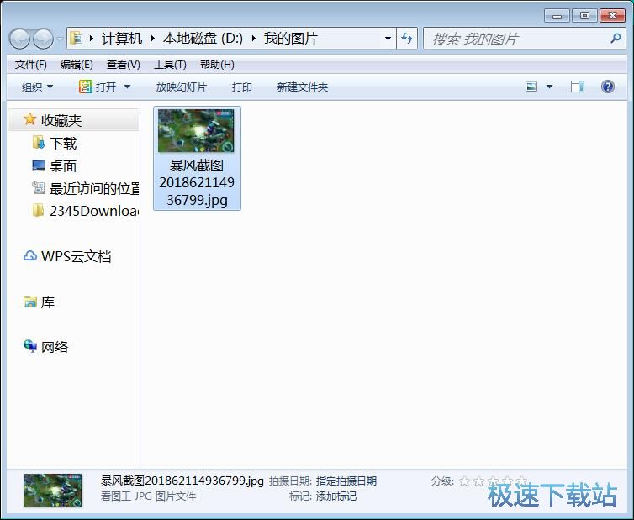
Task: Click the 库 library icon
Action: pos(30,302)
